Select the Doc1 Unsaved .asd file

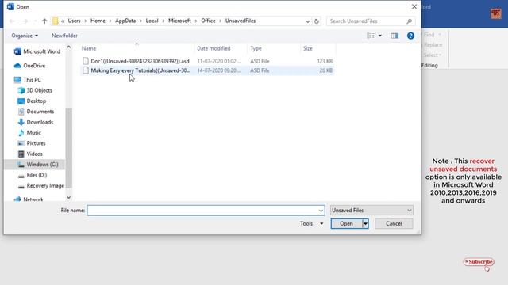pyautogui.click(x=207, y=61)
